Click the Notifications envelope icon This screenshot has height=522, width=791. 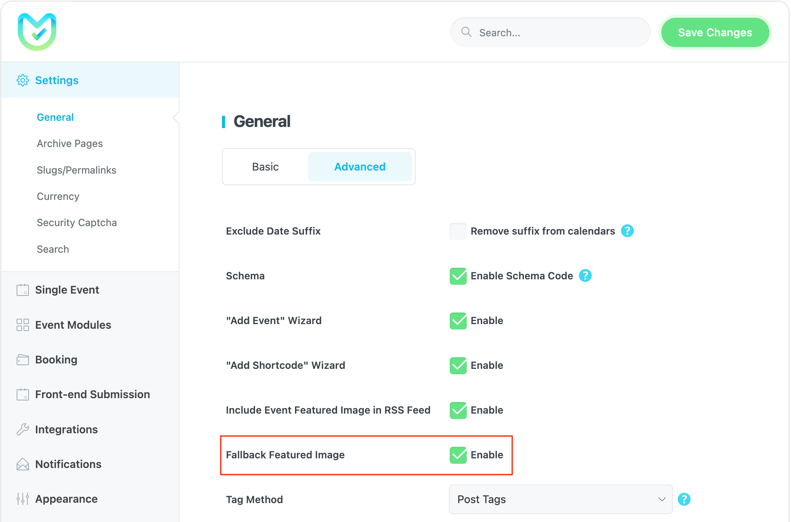(23, 464)
